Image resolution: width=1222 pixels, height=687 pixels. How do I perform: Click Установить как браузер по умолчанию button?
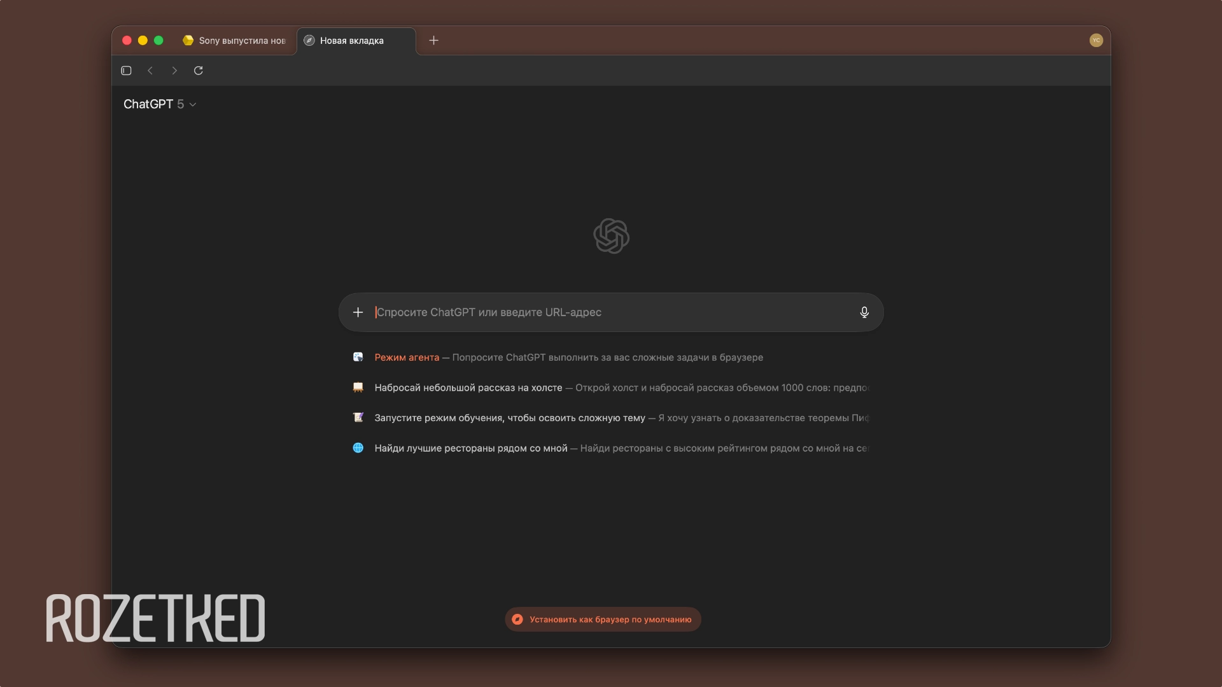pyautogui.click(x=603, y=620)
